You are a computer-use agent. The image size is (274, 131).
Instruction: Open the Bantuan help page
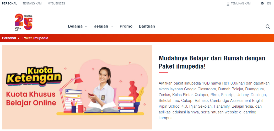click(147, 26)
